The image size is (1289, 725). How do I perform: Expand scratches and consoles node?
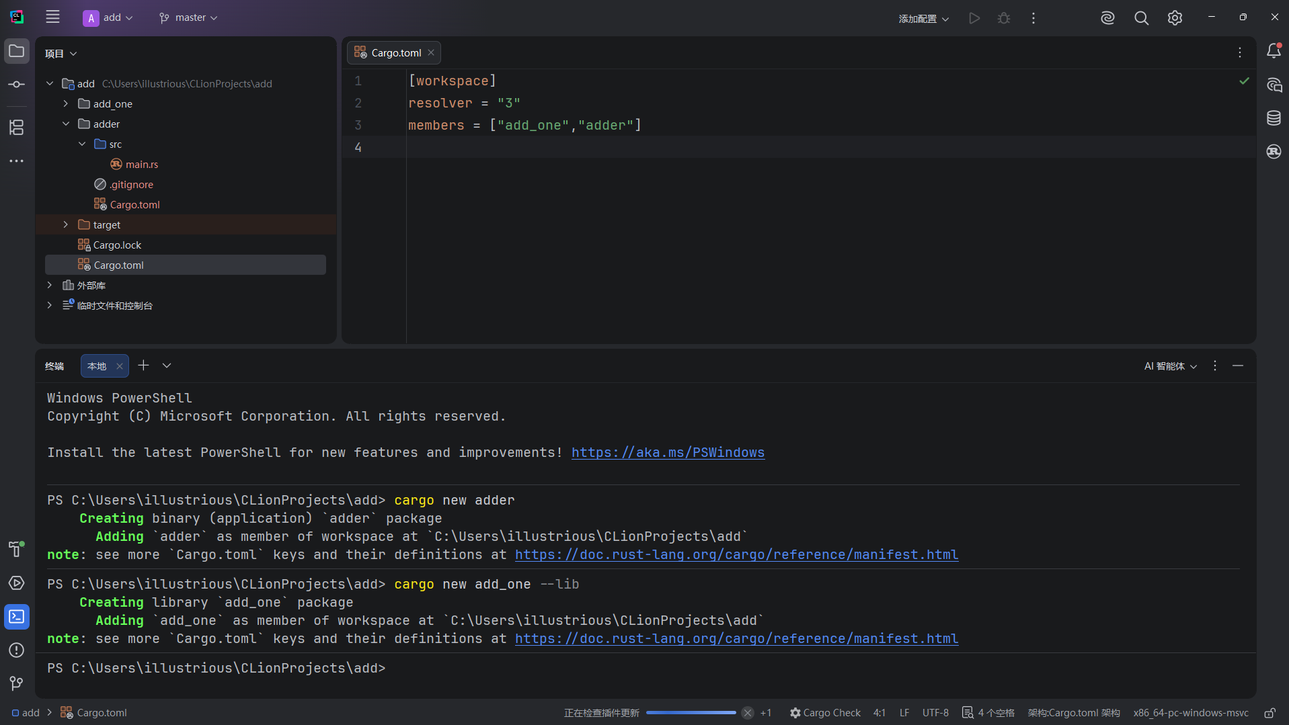[49, 305]
